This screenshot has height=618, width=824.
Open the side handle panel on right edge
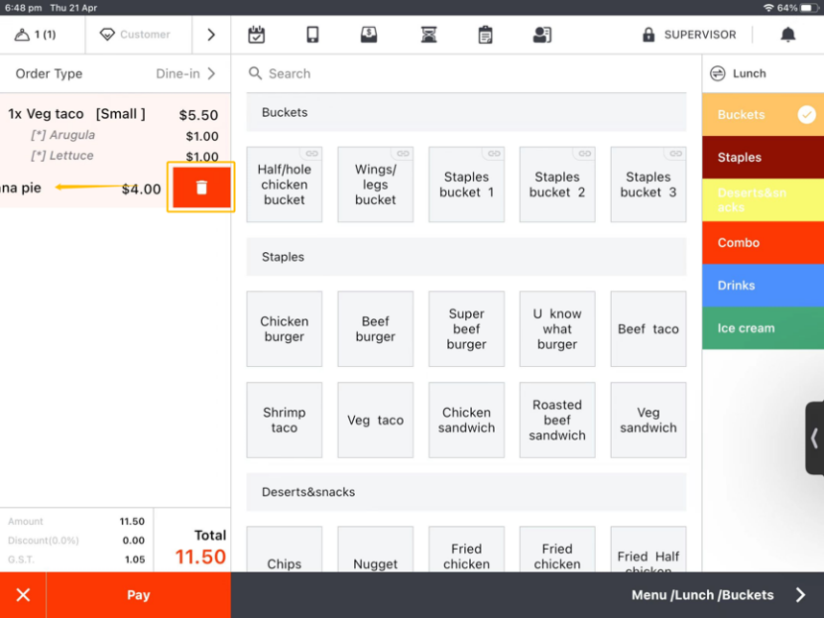pyautogui.click(x=814, y=437)
